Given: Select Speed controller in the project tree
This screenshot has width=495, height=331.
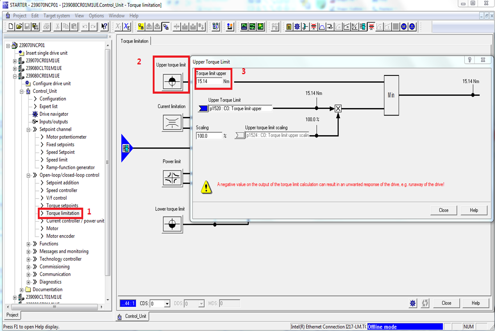Looking at the screenshot, I should coord(62,190).
